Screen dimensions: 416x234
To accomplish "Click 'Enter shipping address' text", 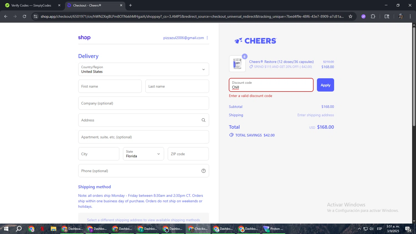I will [x=316, y=115].
